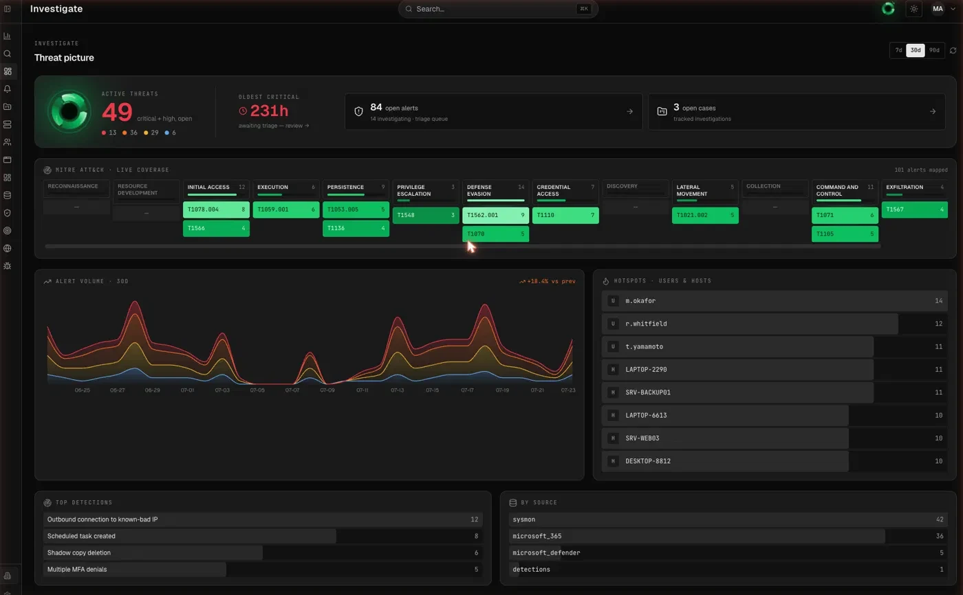Open hotspot host SRV-WEB03
Screen dimensions: 963x595
pos(775,438)
